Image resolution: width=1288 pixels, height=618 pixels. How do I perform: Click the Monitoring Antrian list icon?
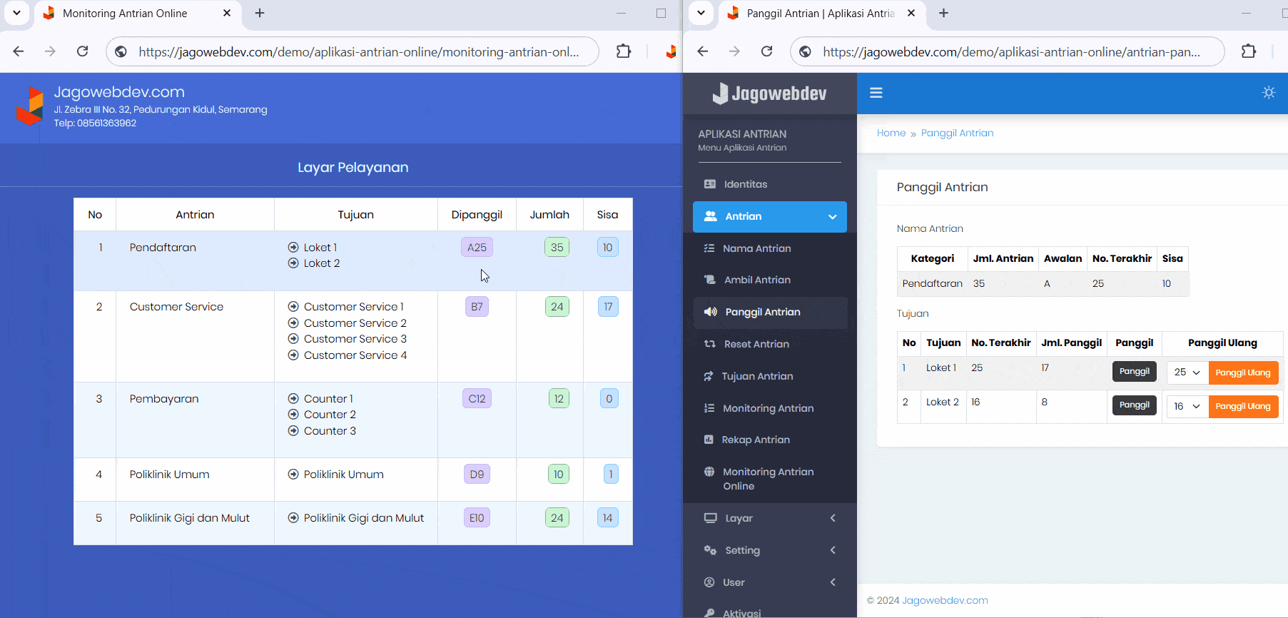click(x=709, y=408)
